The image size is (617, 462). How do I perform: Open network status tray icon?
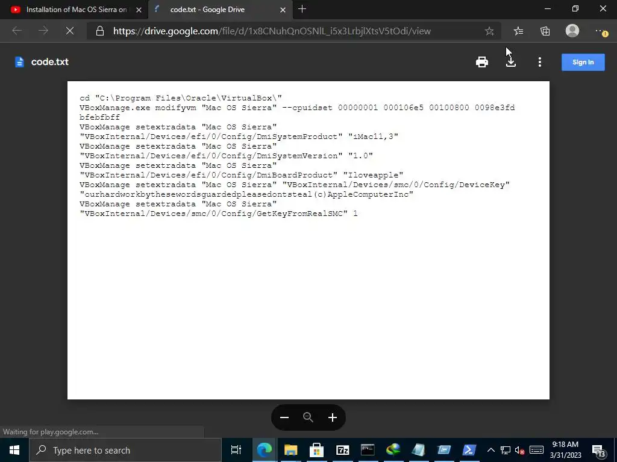tap(506, 450)
